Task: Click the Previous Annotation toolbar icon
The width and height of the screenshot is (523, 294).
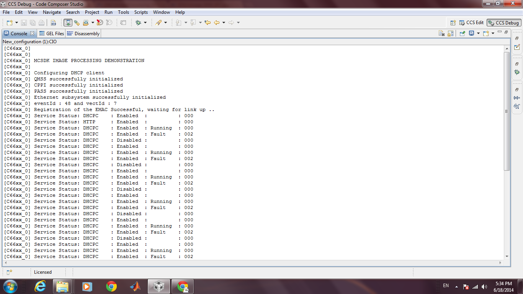Action: click(x=193, y=23)
